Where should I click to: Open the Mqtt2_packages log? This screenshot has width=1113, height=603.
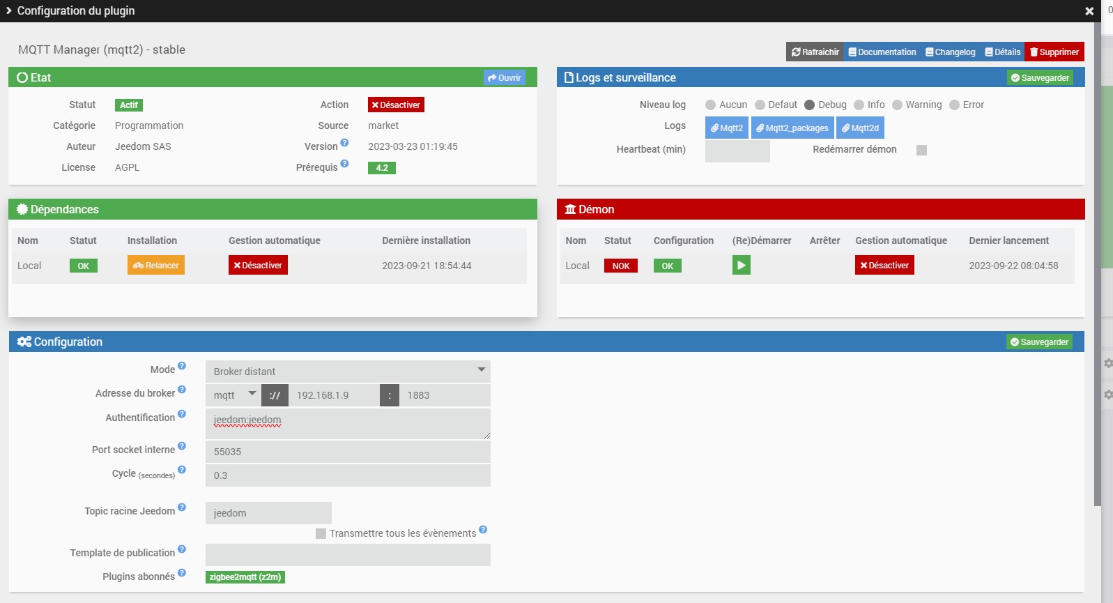click(792, 128)
